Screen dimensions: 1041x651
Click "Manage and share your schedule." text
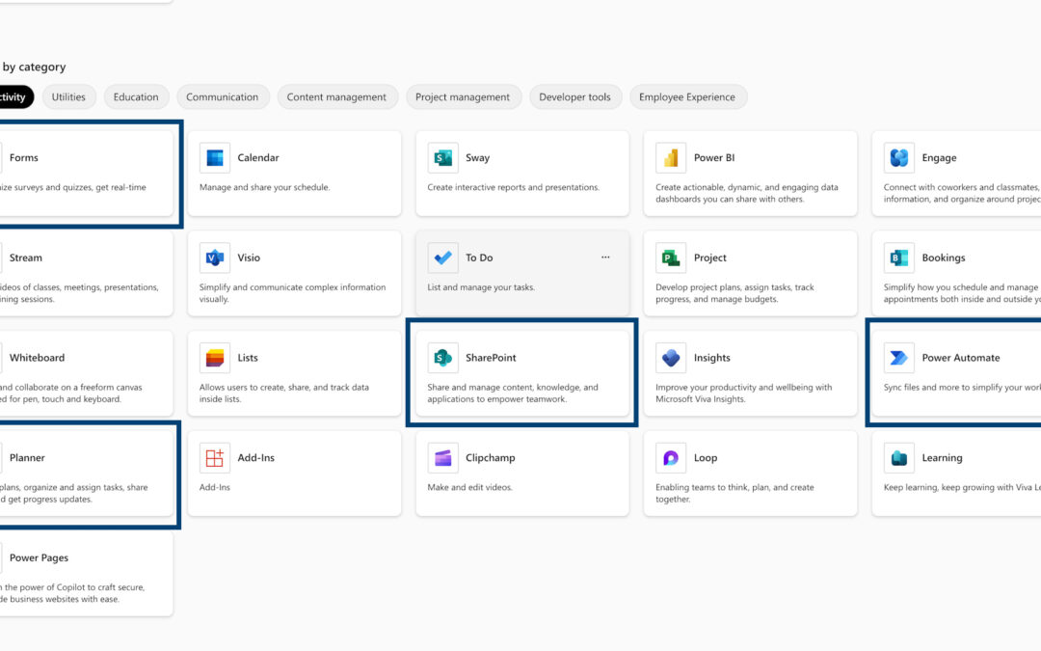[265, 187]
